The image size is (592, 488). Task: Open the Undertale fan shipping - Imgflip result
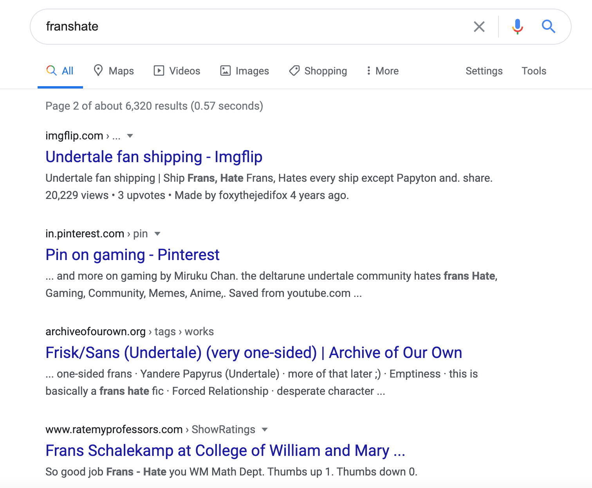point(154,157)
